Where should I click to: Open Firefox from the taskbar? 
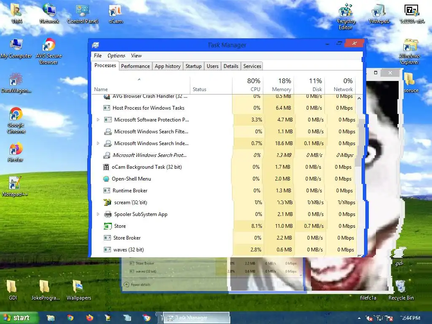[x=89, y=318]
